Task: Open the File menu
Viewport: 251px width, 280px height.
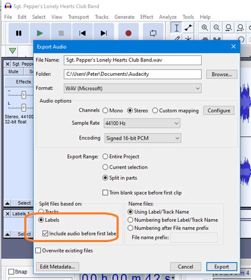Action: point(8,17)
